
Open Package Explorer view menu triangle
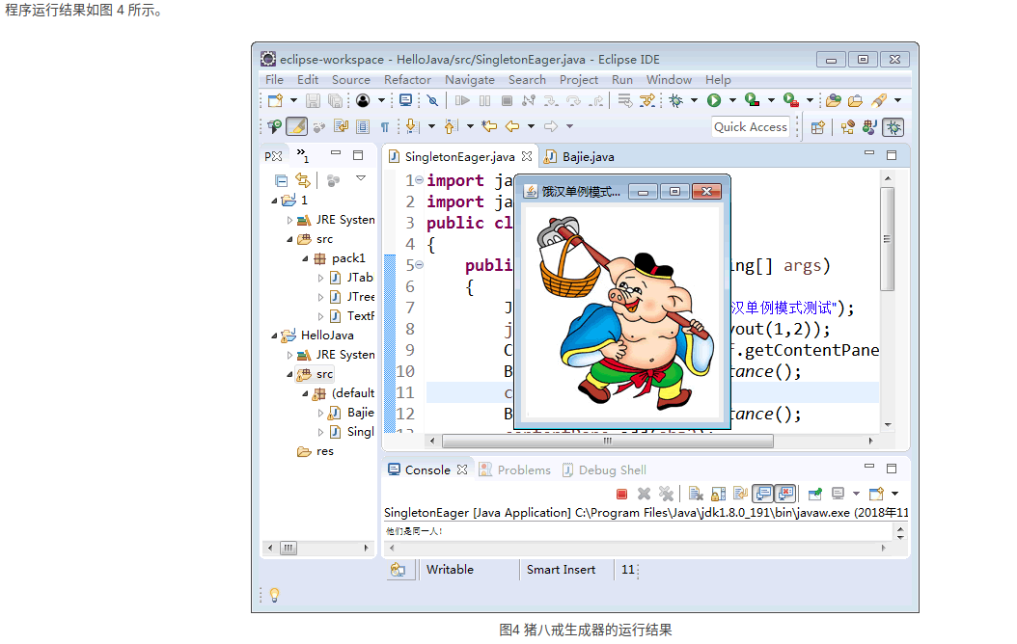[361, 178]
